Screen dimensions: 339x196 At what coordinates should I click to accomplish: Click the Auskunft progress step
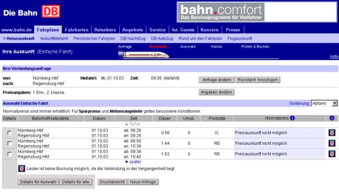158,46
